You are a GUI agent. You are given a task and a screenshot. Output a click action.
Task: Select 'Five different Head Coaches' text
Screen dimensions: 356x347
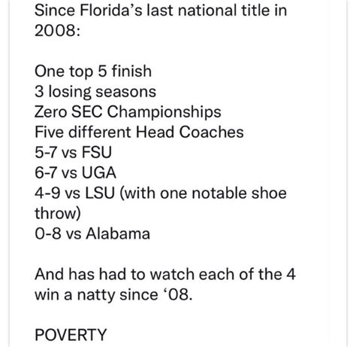(x=139, y=132)
